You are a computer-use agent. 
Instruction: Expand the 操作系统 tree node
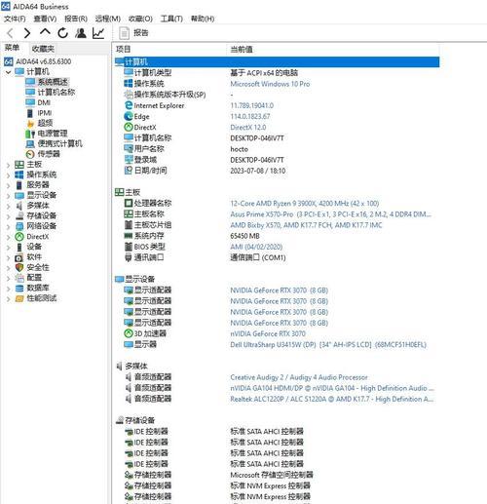pos(8,175)
